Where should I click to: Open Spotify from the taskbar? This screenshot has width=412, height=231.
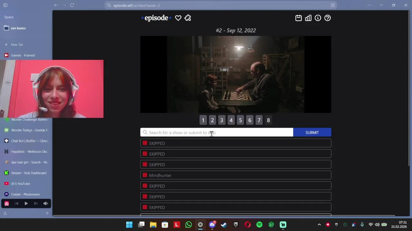pos(259,225)
